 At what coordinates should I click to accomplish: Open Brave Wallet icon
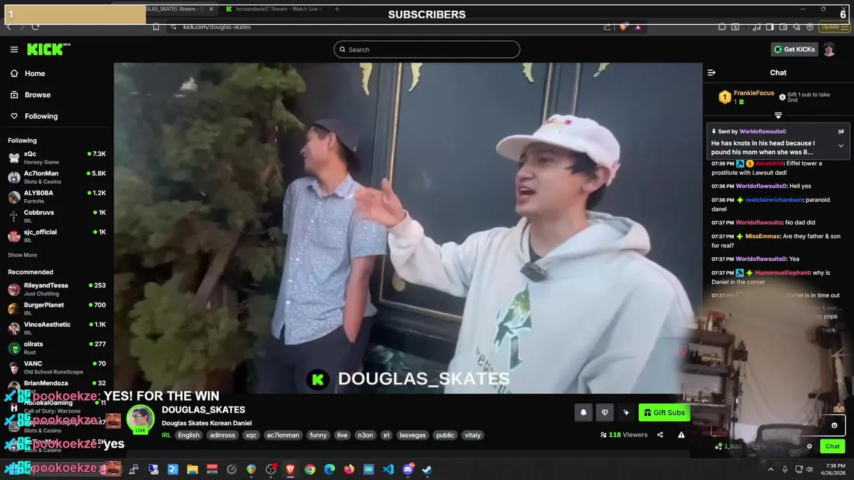point(783,27)
